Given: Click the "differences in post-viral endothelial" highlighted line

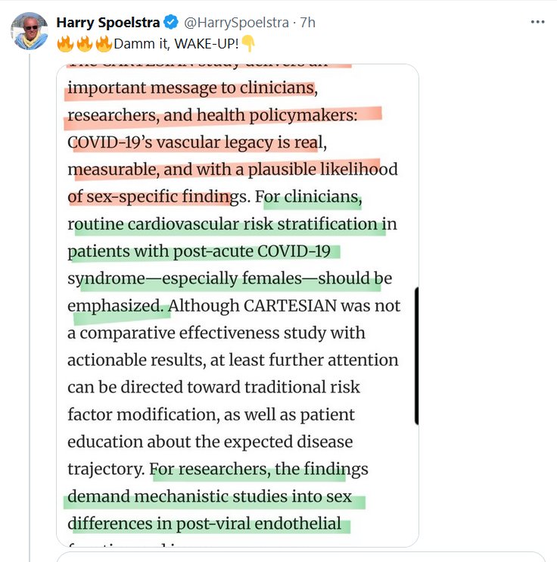Looking at the screenshot, I should [x=204, y=523].
